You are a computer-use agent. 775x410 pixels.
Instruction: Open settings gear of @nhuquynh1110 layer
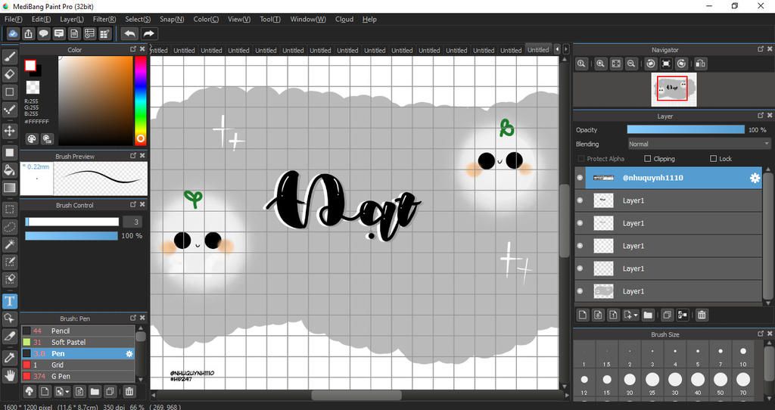[x=755, y=178]
